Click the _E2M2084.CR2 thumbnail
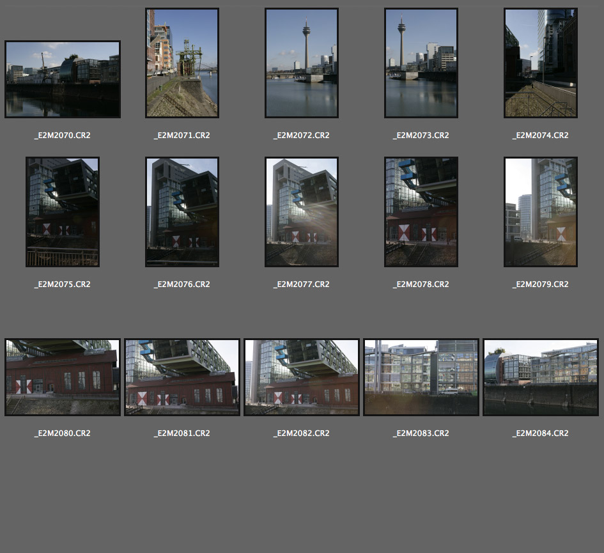 pyautogui.click(x=541, y=377)
